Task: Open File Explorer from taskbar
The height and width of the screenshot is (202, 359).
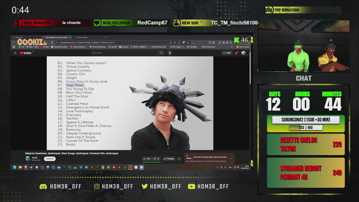Action: (x=20, y=167)
